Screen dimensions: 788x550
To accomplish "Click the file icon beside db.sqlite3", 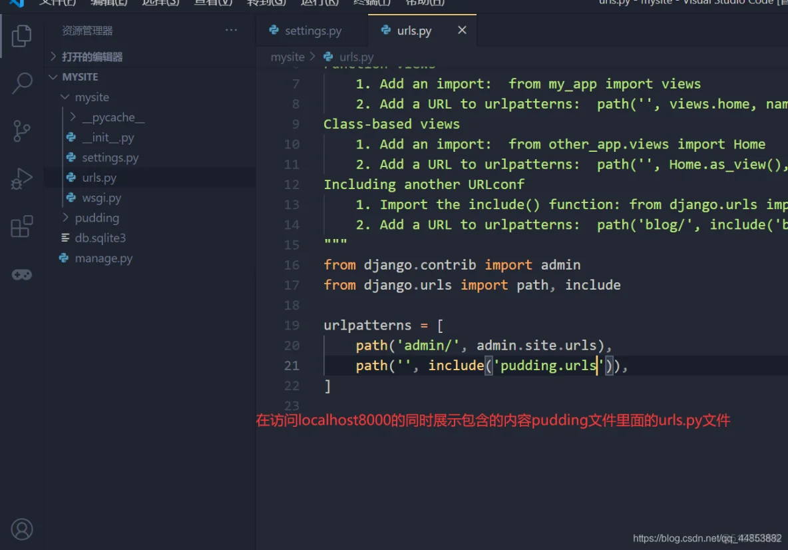I will pyautogui.click(x=65, y=237).
